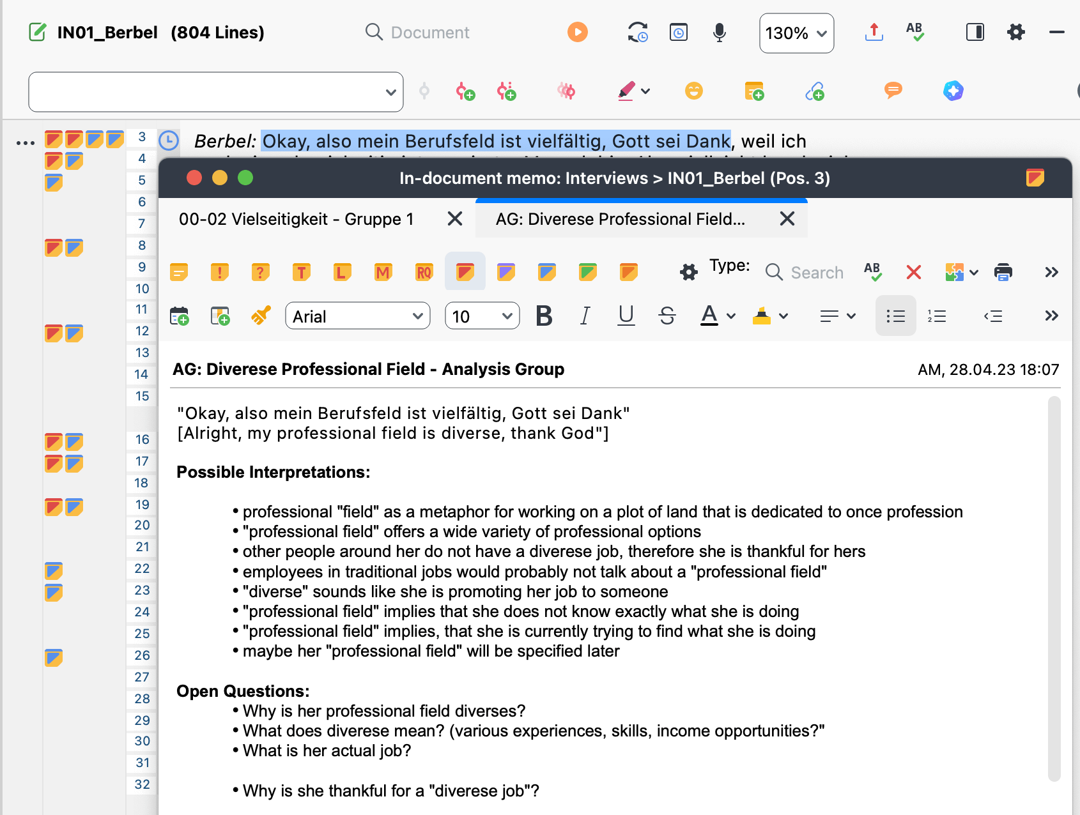This screenshot has width=1080, height=815.
Task: Select the question-mark memo type icon
Action: click(260, 271)
